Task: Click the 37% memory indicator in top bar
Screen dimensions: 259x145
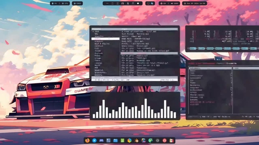Action: click(65, 3)
